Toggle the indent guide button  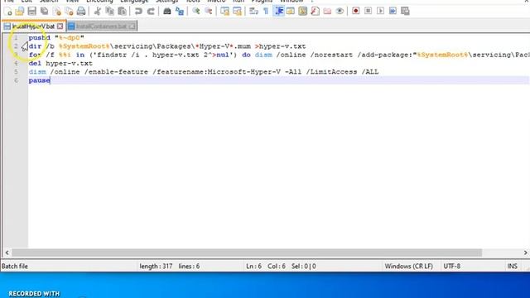[x=278, y=11]
